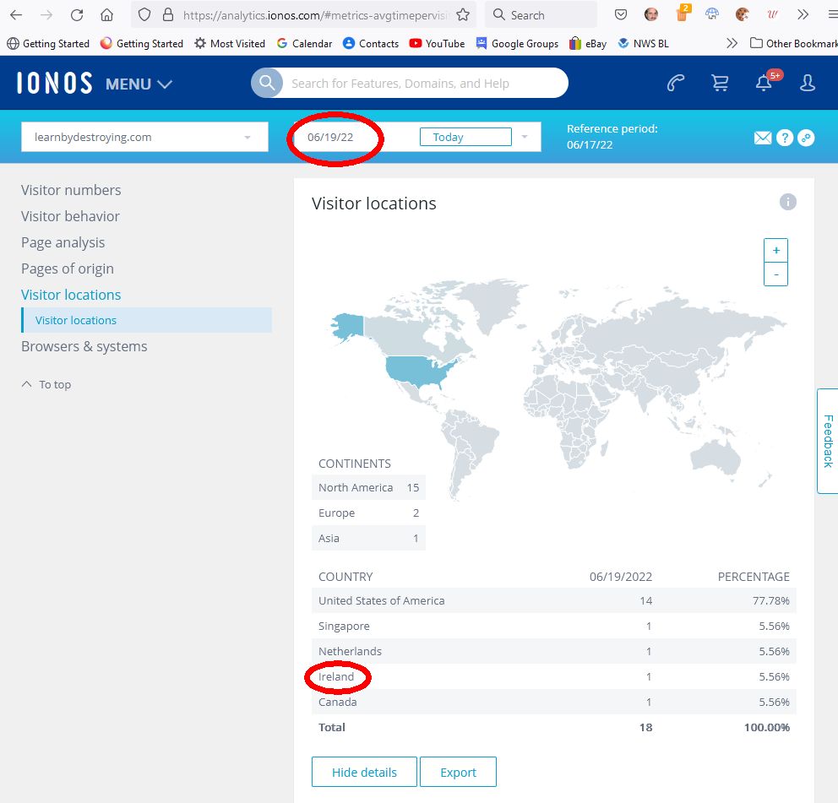This screenshot has height=803, width=838.
Task: Click the IONOS phone contact icon
Action: 676,83
